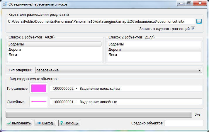Select Водоемы in List 2

116,44
